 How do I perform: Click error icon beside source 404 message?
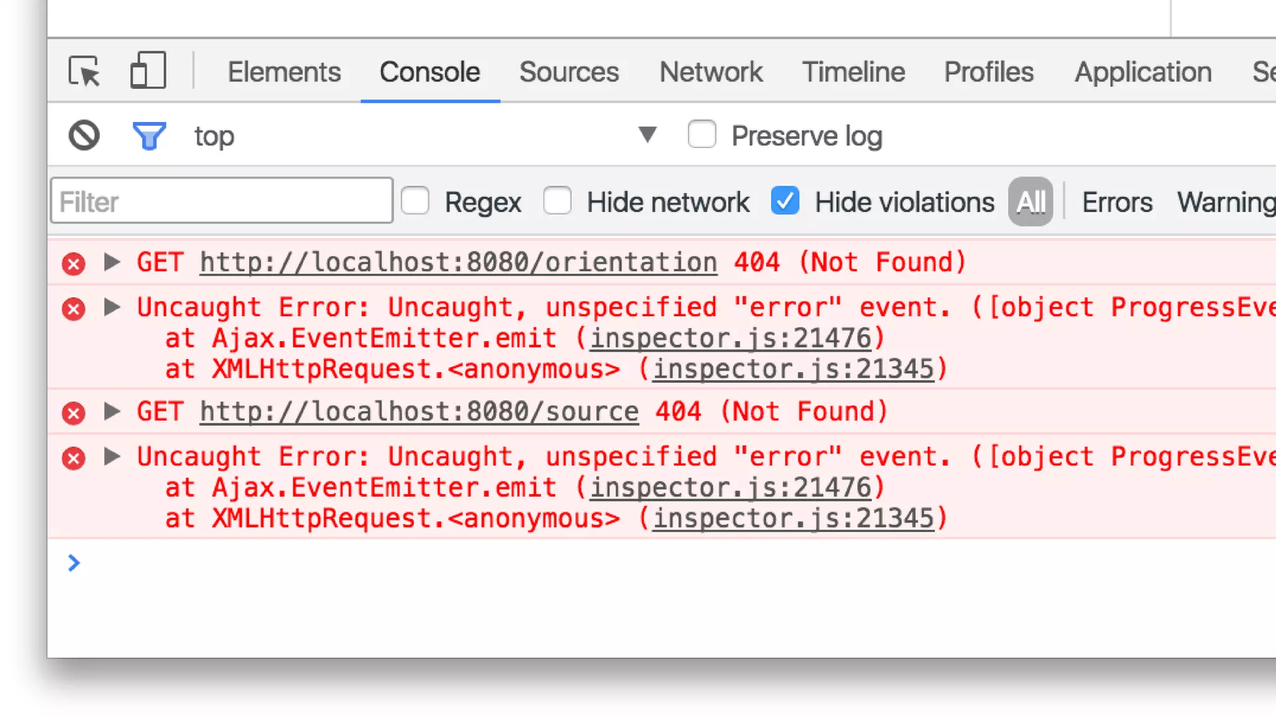pos(74,413)
